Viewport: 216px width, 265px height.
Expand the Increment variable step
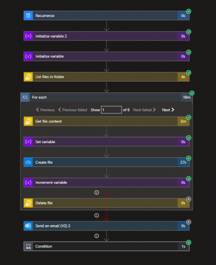click(106, 182)
